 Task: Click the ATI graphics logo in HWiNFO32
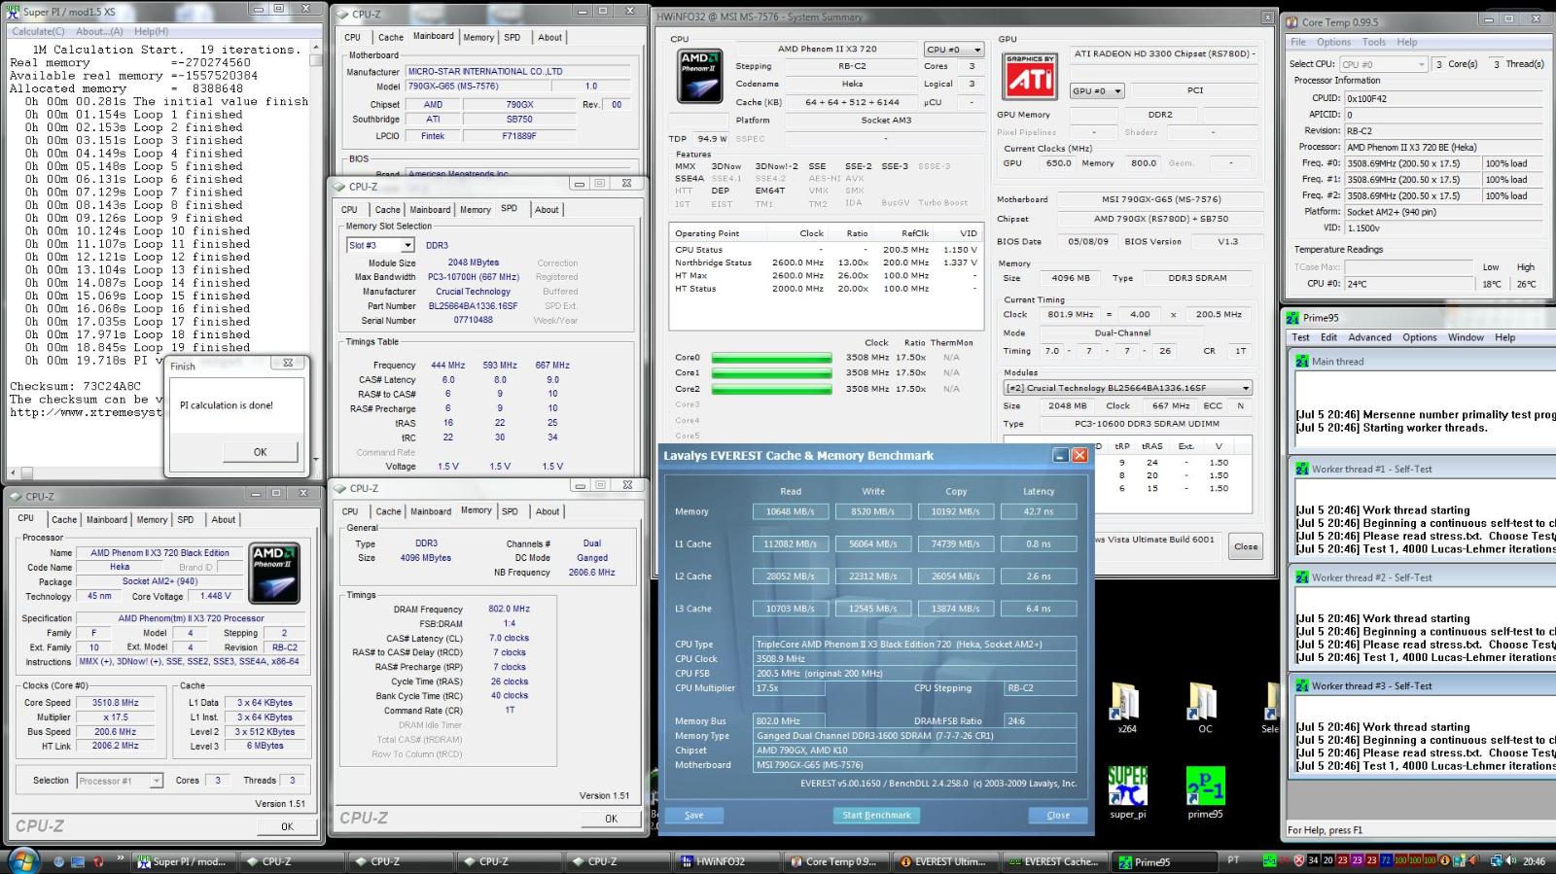1030,77
